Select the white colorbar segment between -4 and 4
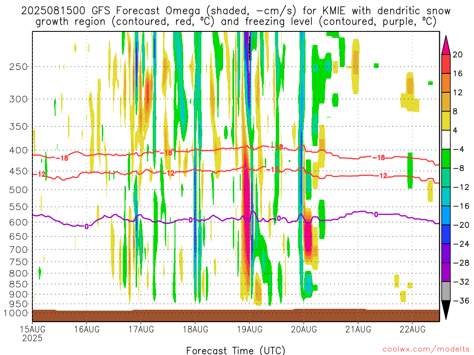The height and width of the screenshot is (355, 474). pyautogui.click(x=446, y=140)
